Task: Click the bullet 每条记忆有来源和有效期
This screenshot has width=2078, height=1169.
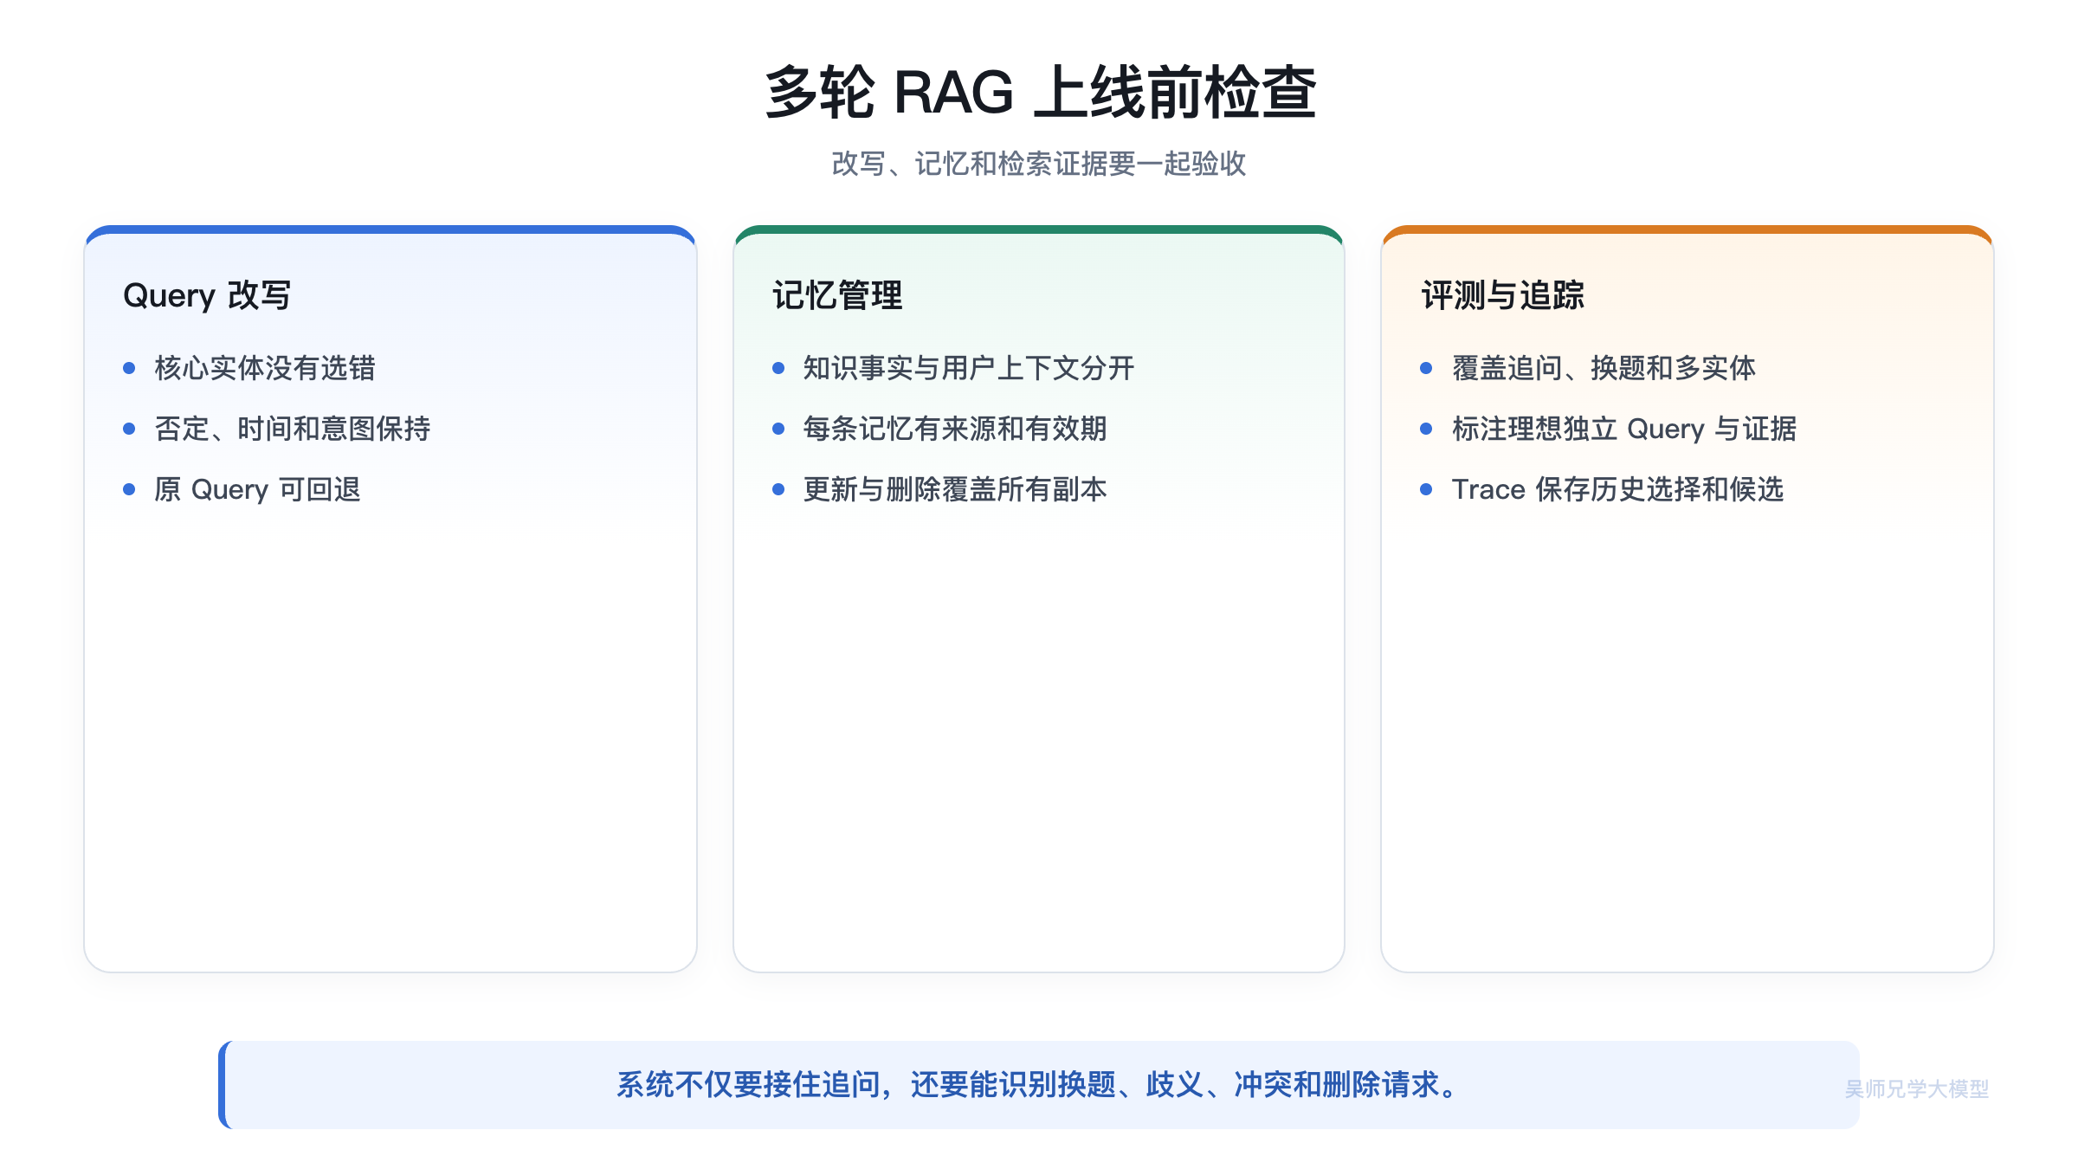Action: [x=955, y=429]
